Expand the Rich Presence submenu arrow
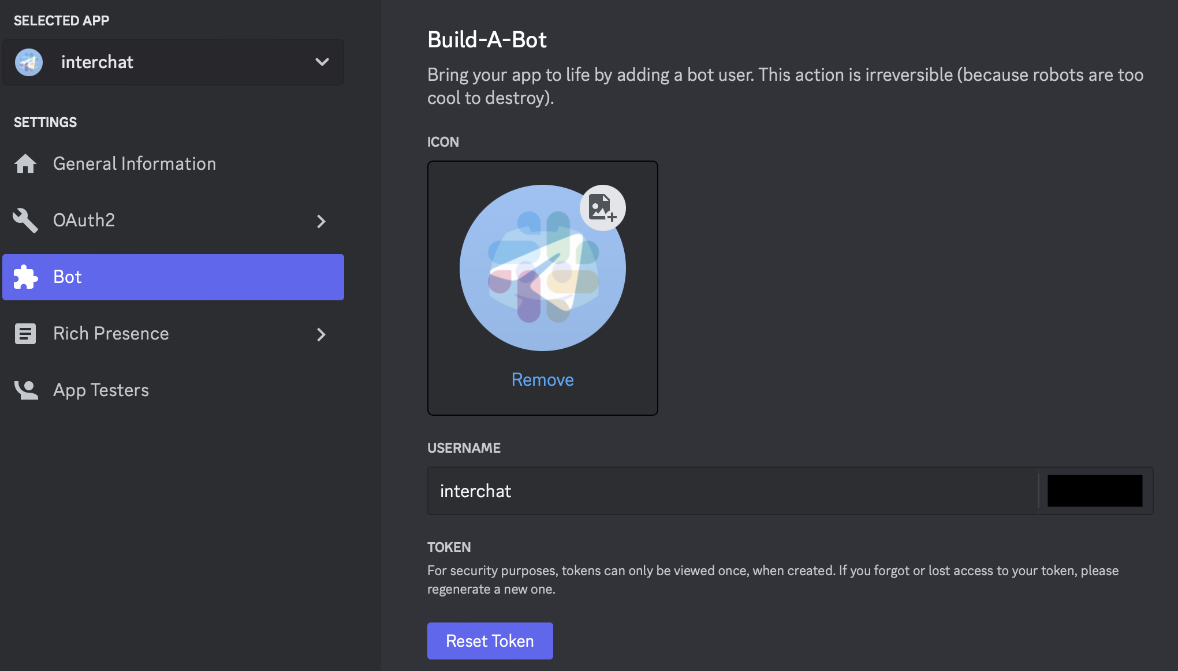The width and height of the screenshot is (1178, 671). point(322,334)
